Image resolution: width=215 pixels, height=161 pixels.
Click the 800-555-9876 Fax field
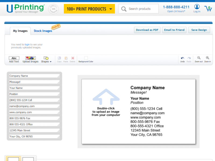34,118
